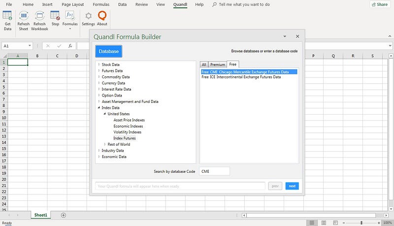The image size is (394, 226).
Task: Expand the Stock Data tree node
Action: (99, 65)
